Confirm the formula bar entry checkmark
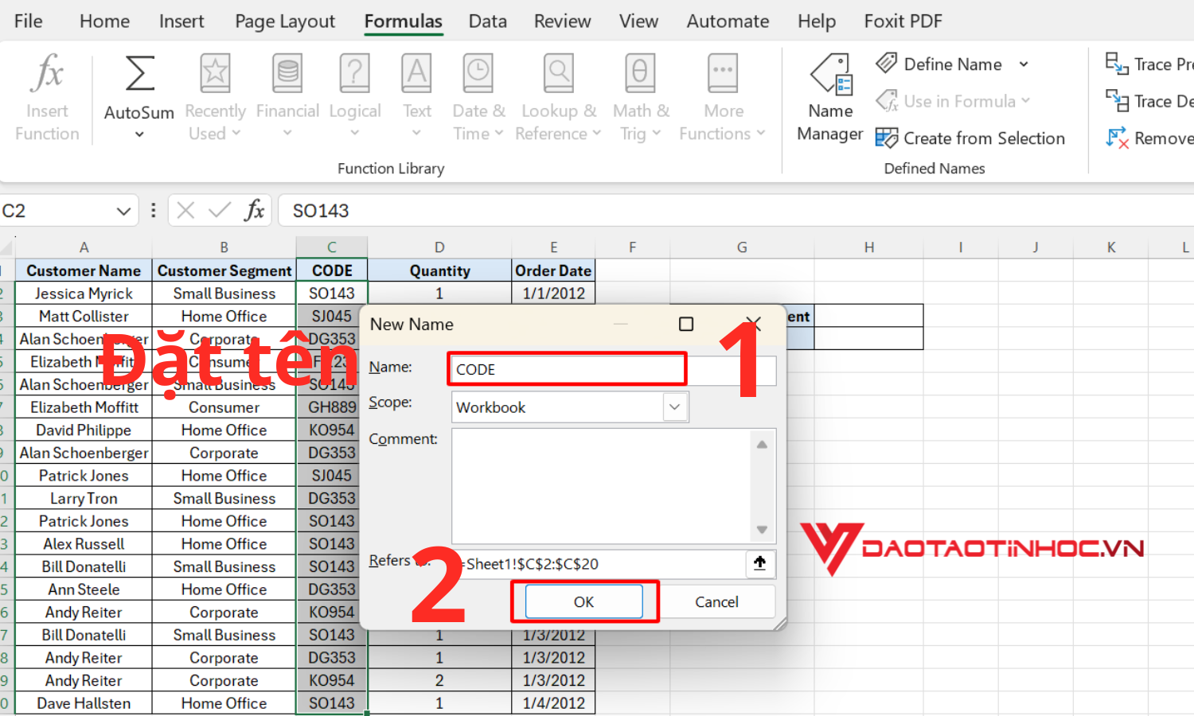The height and width of the screenshot is (716, 1194). pos(219,211)
